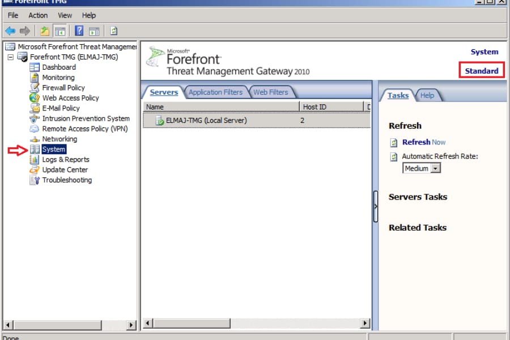The height and width of the screenshot is (340, 510).
Task: Click the Refresh Now link
Action: pyautogui.click(x=424, y=142)
